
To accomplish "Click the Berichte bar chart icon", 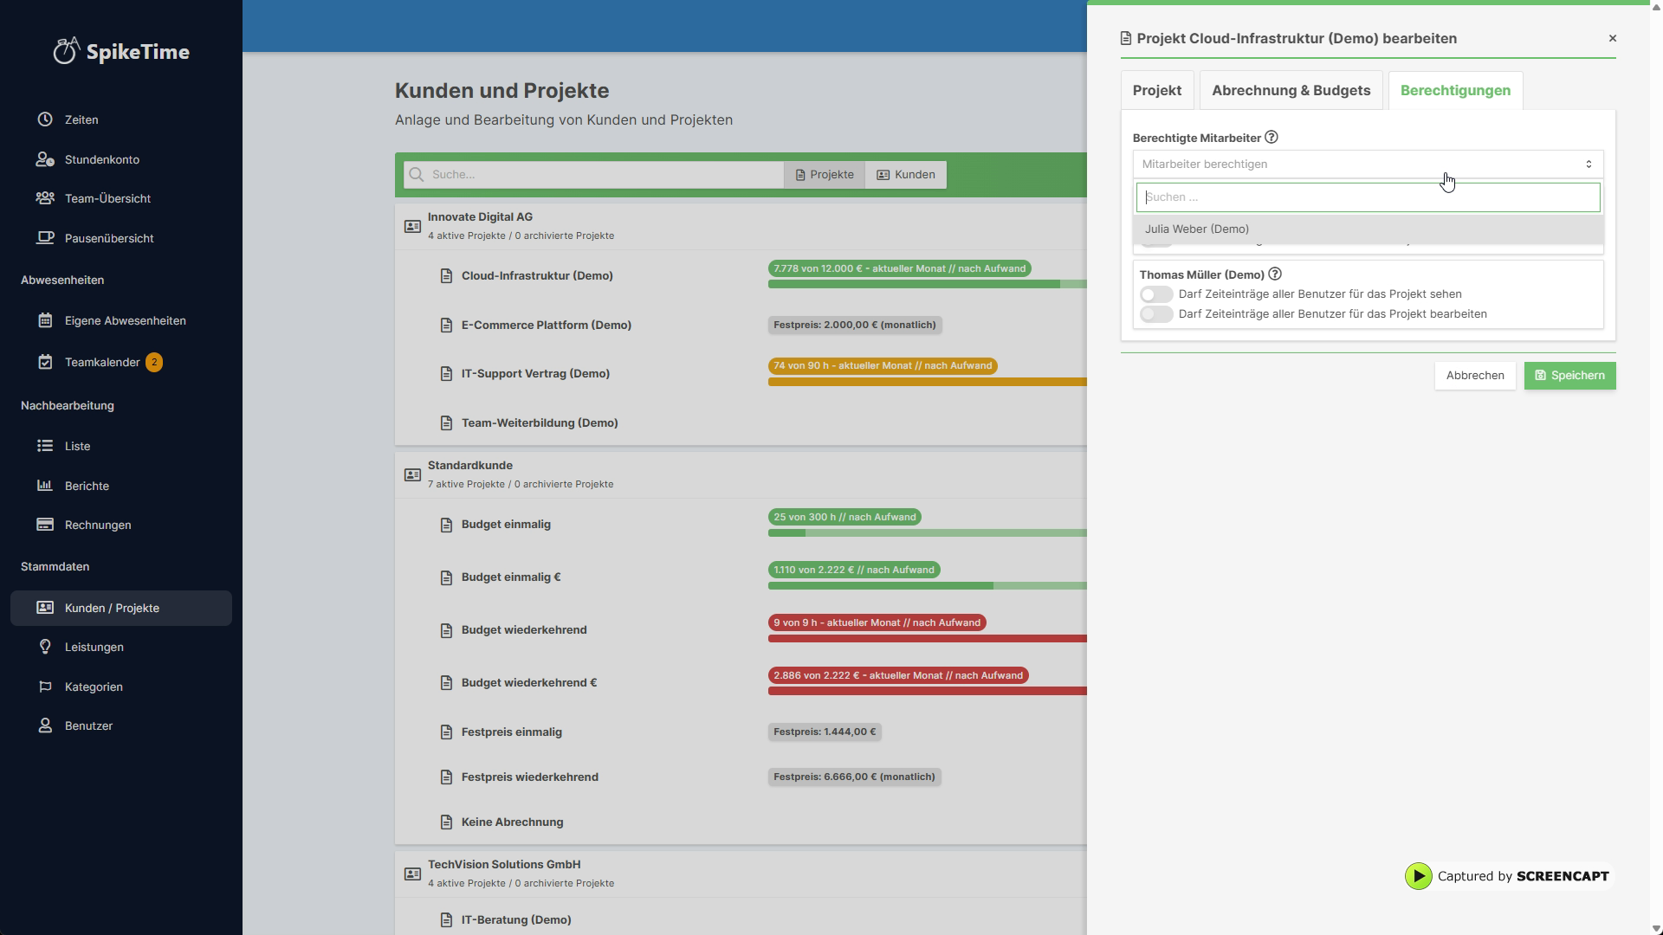I will tap(45, 486).
